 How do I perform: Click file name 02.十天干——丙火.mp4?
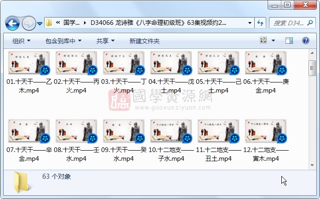76,86
